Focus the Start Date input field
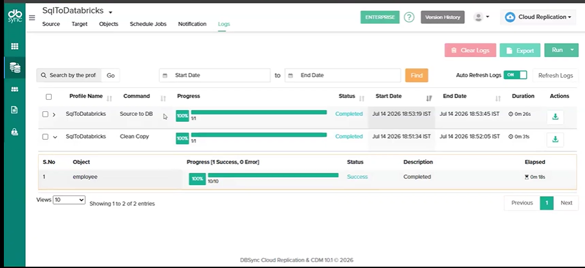Image resolution: width=585 pixels, height=268 pixels. 215,75
